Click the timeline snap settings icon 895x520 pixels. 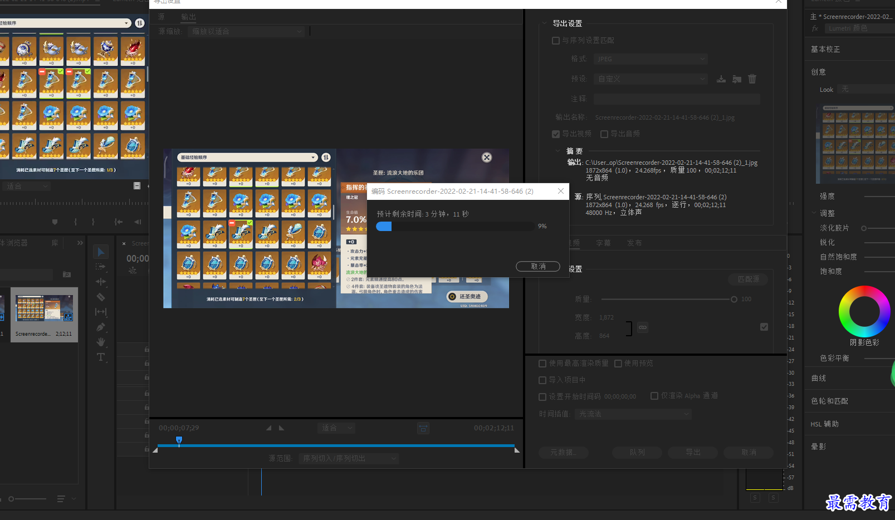(x=133, y=271)
